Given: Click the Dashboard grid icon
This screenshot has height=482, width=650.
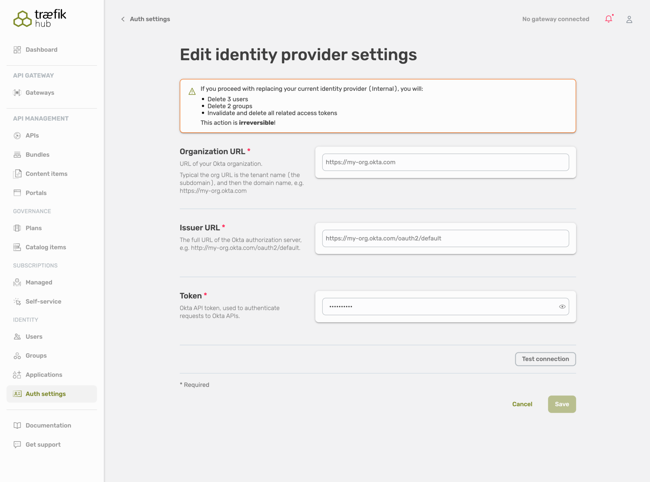Looking at the screenshot, I should (x=17, y=50).
